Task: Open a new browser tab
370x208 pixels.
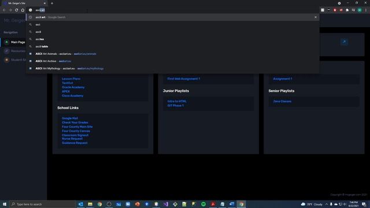Action: click(52, 3)
